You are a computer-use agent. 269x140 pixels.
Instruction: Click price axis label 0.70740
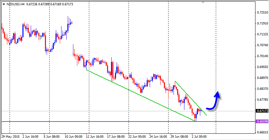(262, 45)
